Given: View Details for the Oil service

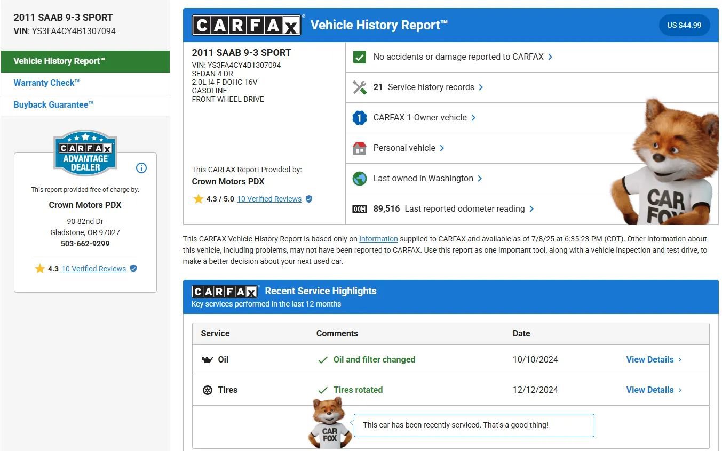Looking at the screenshot, I should tap(653, 360).
